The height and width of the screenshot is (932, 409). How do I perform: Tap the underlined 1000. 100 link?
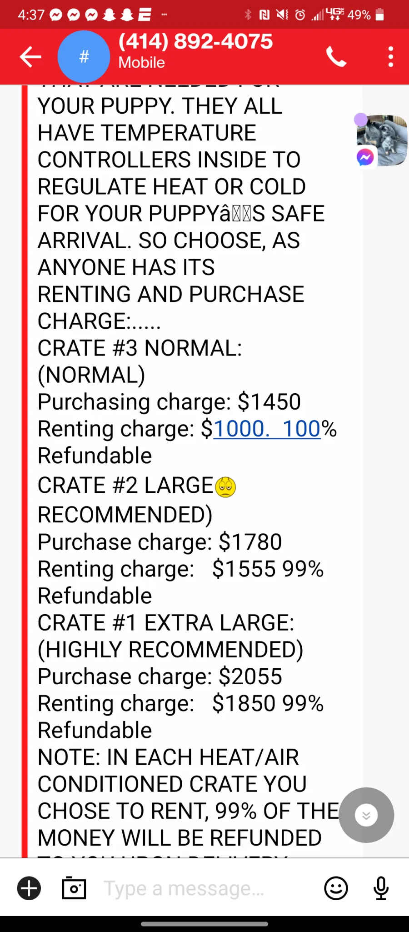pos(267,429)
